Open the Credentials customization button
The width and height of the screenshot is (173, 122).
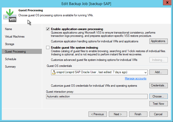coord(158,85)
